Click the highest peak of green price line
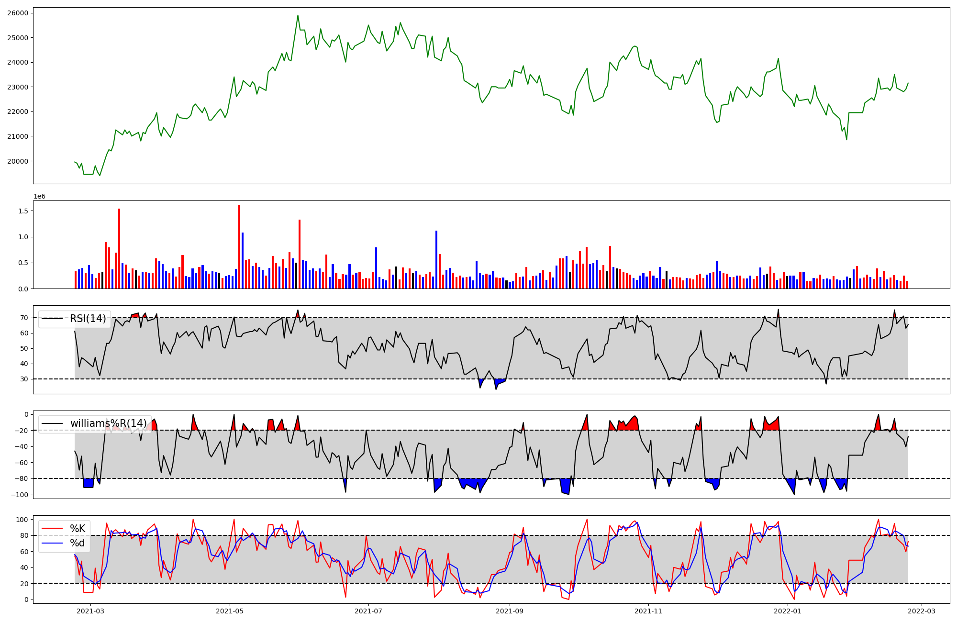The height and width of the screenshot is (622, 957). pyautogui.click(x=298, y=15)
